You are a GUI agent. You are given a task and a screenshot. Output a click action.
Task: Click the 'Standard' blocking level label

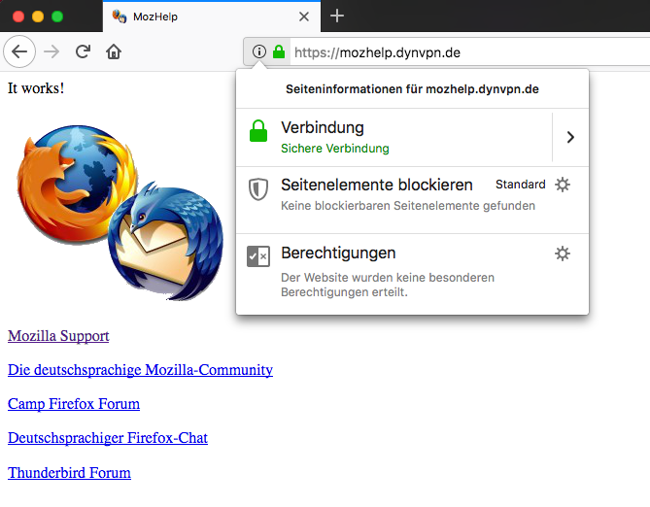click(521, 185)
